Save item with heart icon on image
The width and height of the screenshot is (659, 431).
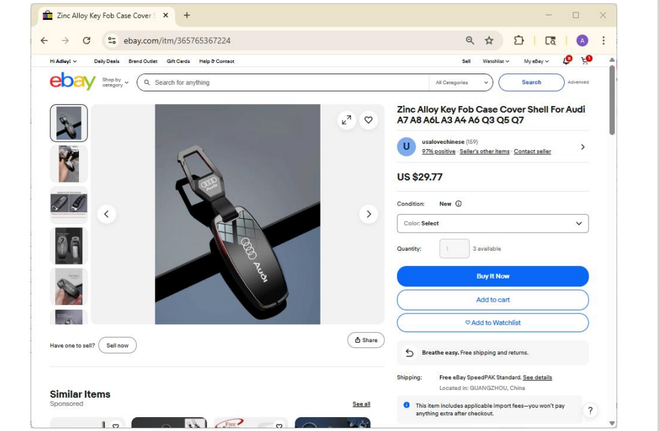368,120
